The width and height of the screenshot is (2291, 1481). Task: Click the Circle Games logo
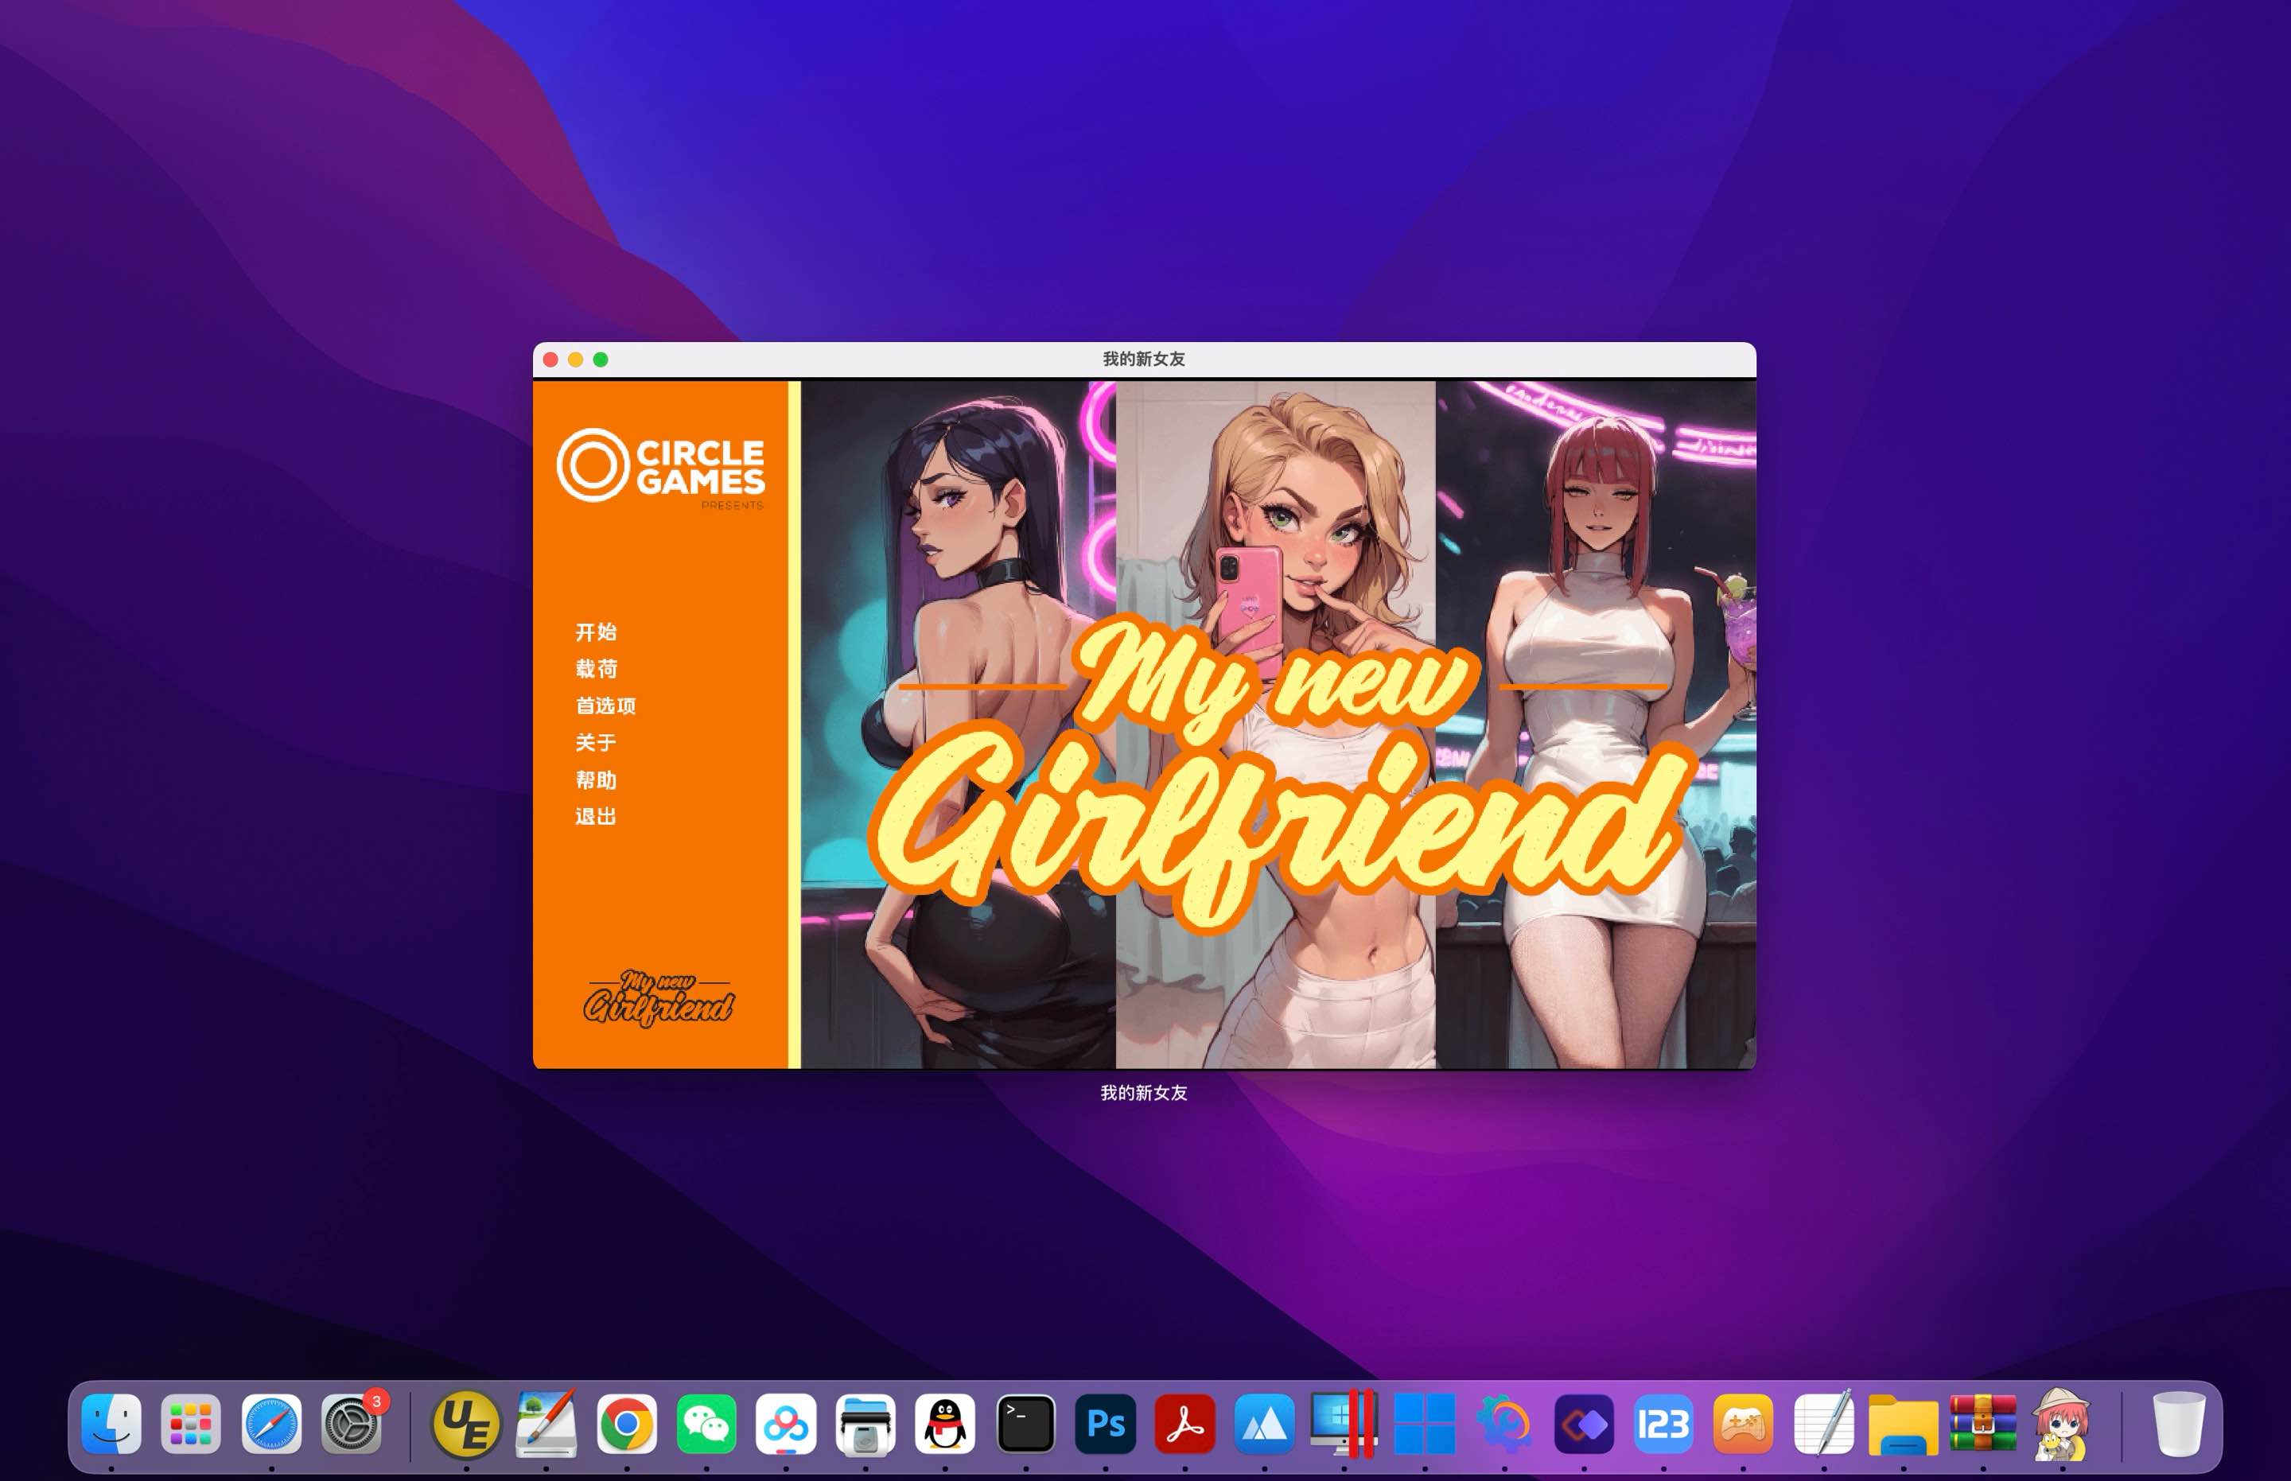pyautogui.click(x=662, y=468)
